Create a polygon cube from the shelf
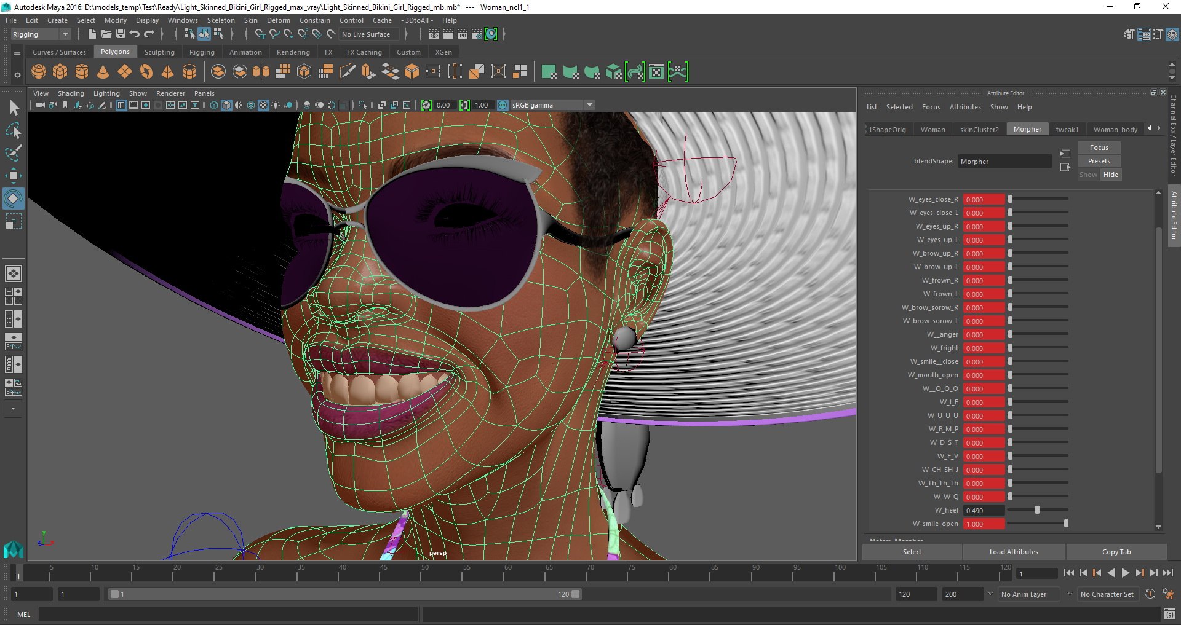This screenshot has height=625, width=1181. click(x=60, y=72)
